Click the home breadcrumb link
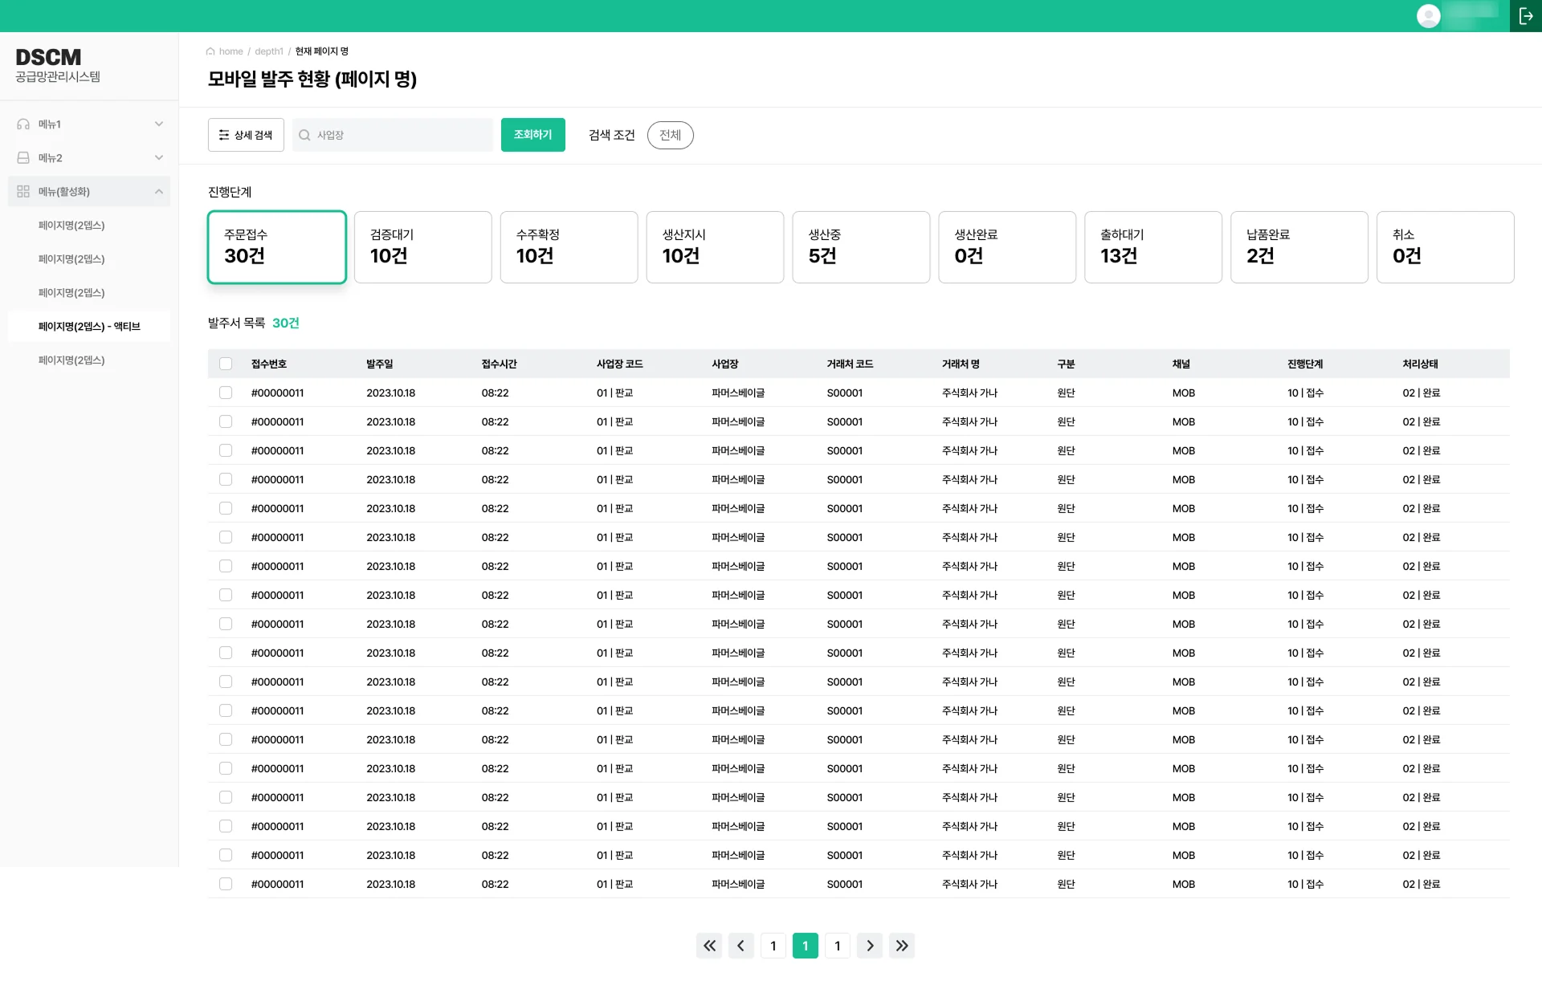Image resolution: width=1542 pixels, height=993 pixels. [231, 51]
